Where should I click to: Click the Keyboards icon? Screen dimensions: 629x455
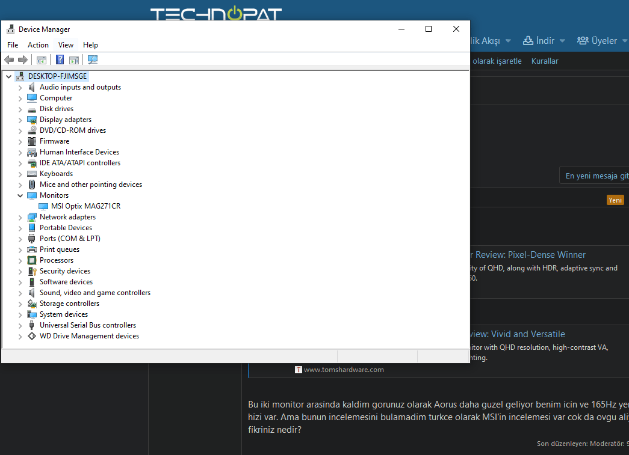32,174
